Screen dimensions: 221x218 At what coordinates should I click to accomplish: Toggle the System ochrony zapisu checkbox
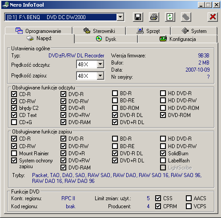coord(14,161)
